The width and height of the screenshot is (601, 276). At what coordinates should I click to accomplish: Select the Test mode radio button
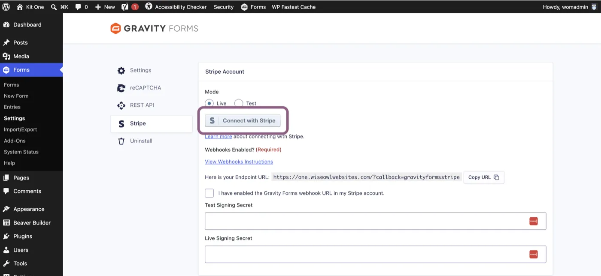click(x=239, y=103)
